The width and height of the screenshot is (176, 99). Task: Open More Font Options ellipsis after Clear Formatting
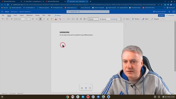point(64,19)
